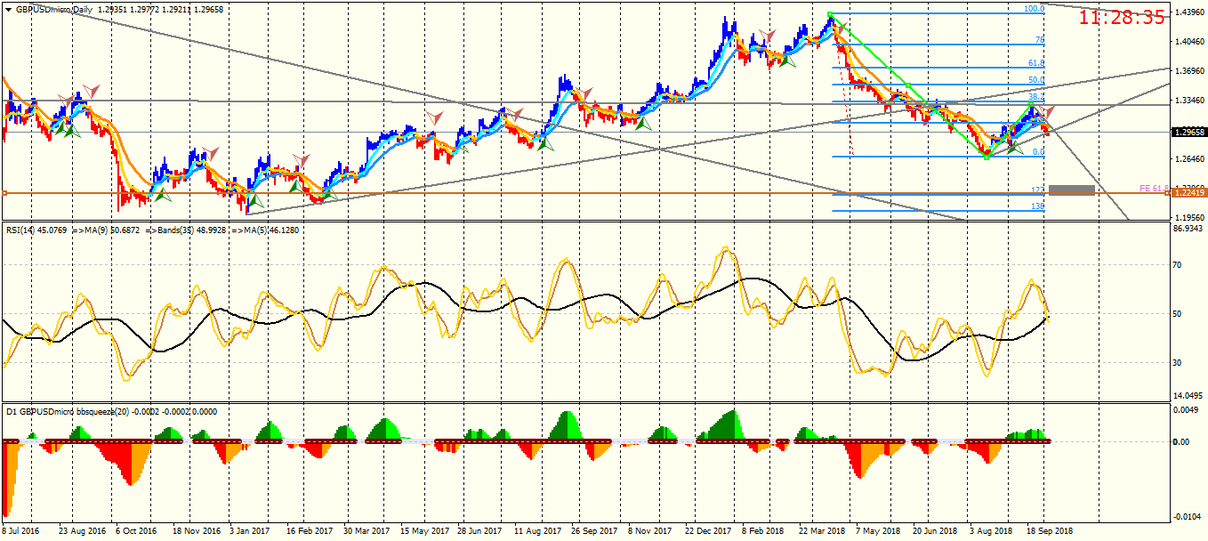Select the orange horizontal line's left handle
Screen dimensions: 1208x541
[4, 192]
